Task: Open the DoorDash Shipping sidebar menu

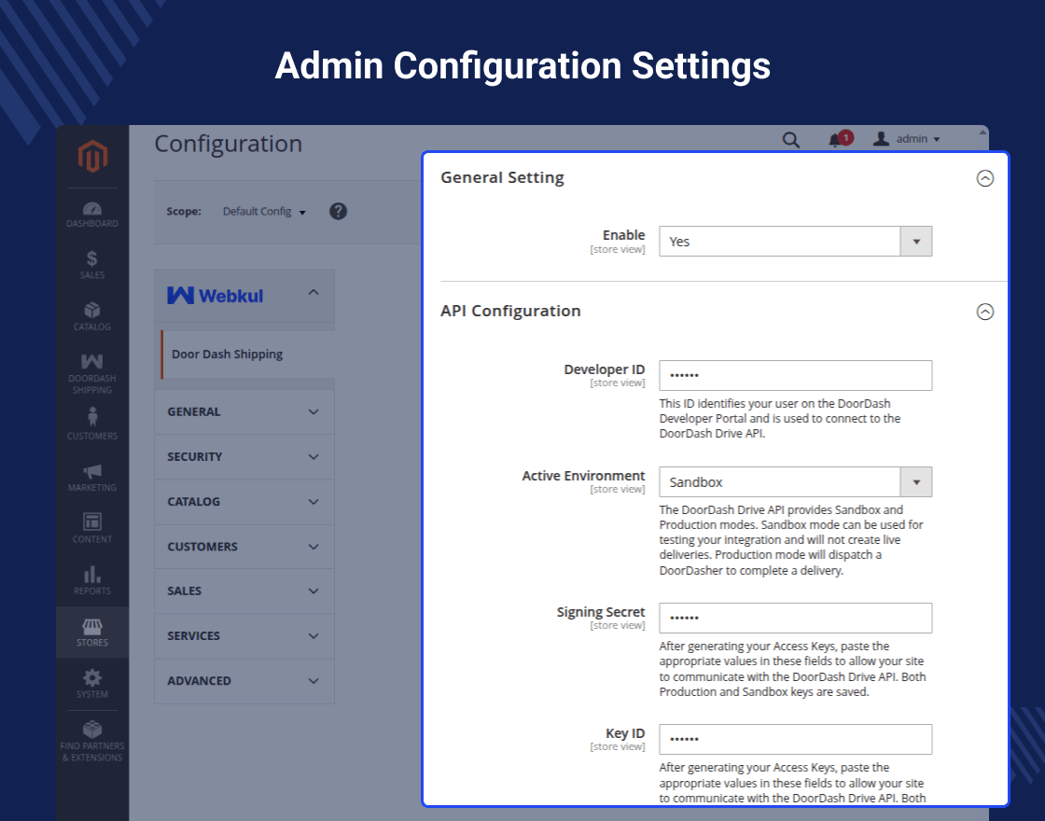Action: tap(92, 373)
